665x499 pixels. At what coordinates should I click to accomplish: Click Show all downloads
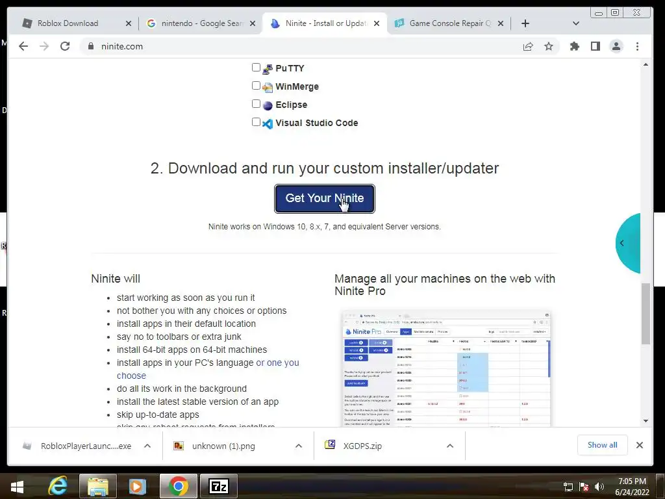(x=602, y=445)
